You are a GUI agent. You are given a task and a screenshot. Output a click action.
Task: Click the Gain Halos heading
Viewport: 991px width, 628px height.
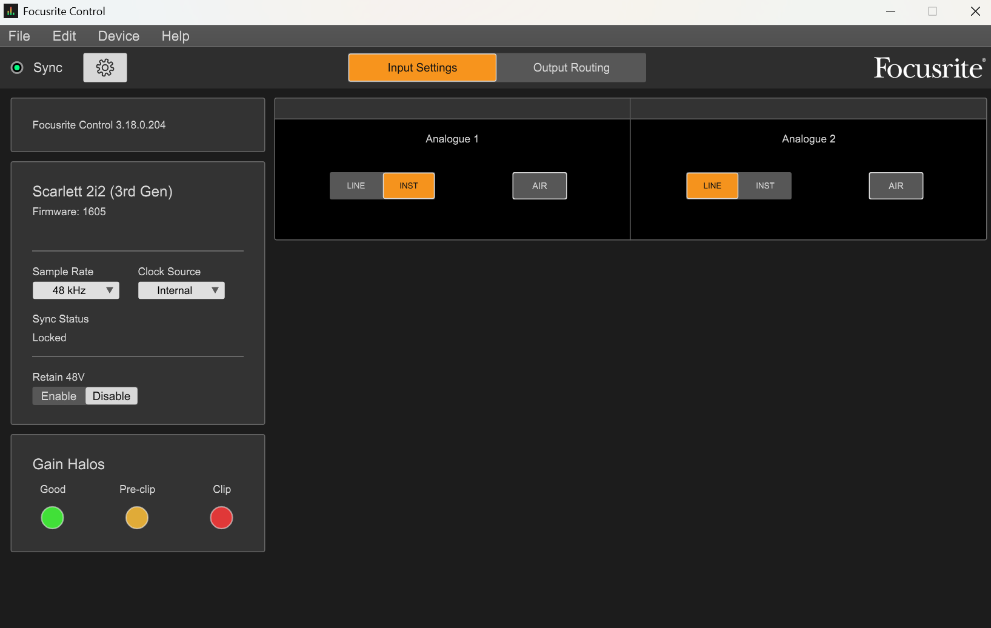coord(68,464)
